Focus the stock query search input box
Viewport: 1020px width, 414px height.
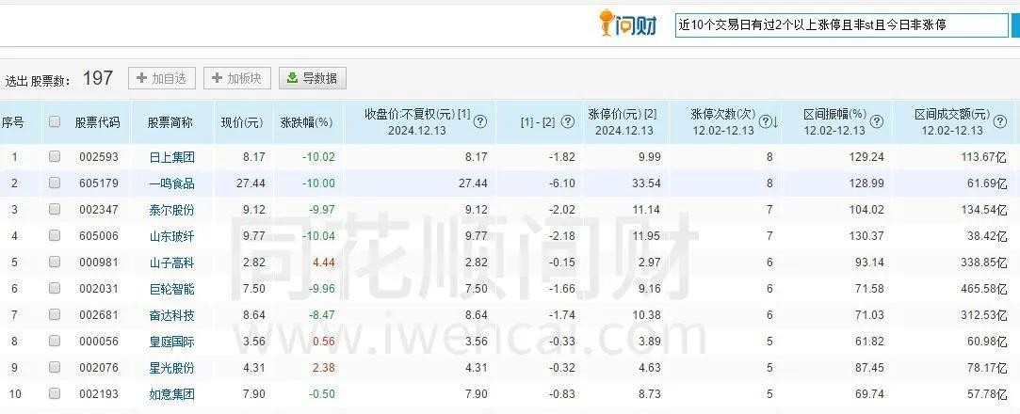coord(840,25)
